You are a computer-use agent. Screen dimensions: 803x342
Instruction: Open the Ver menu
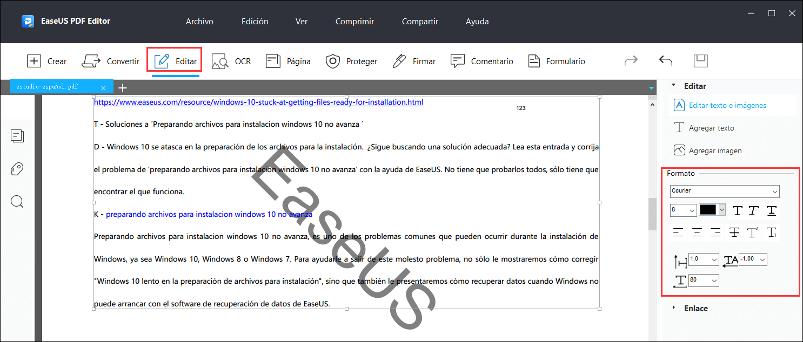(x=302, y=22)
